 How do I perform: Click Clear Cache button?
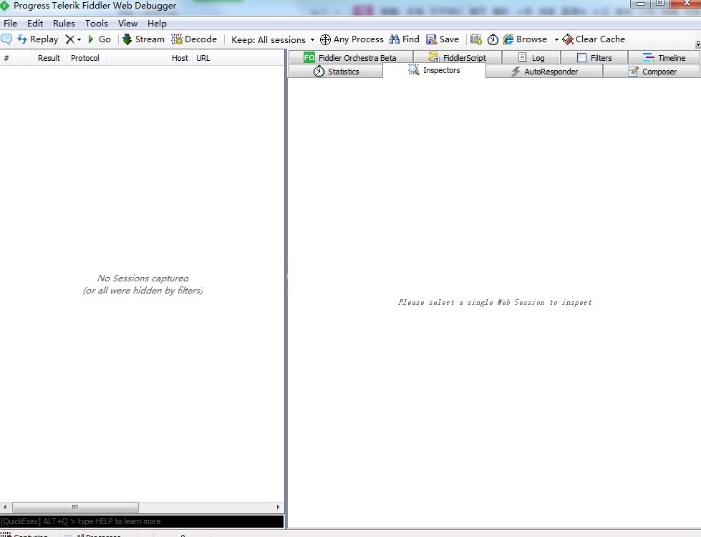tap(593, 39)
